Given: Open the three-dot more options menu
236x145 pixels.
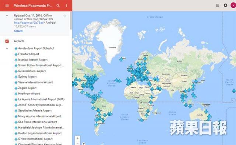Looking at the screenshot, I should coord(66,6).
